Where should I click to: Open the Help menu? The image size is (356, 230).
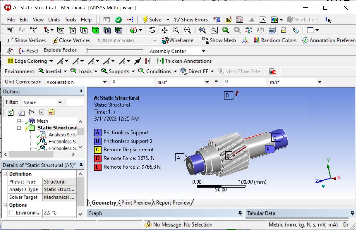86,20
